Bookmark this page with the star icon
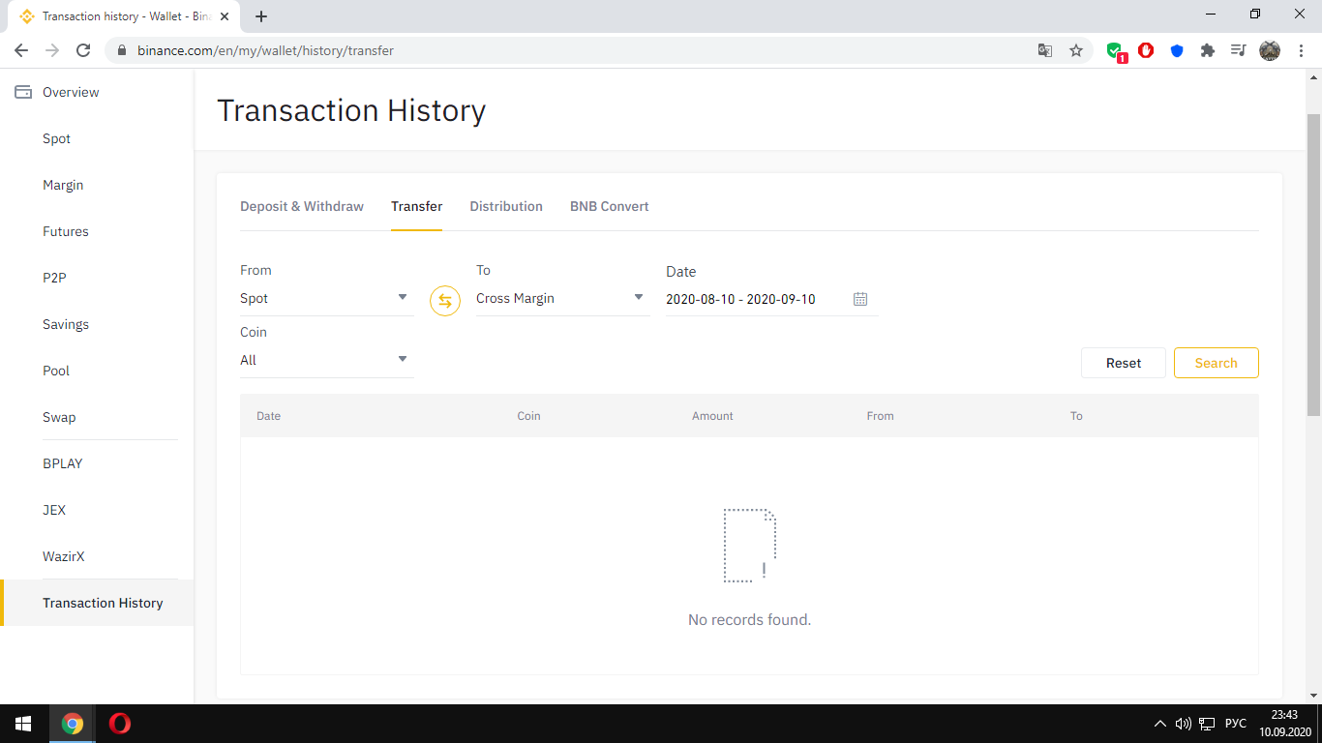 (x=1076, y=50)
